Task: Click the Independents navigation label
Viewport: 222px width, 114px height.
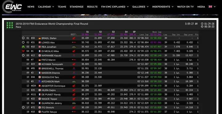Action: (161, 7)
